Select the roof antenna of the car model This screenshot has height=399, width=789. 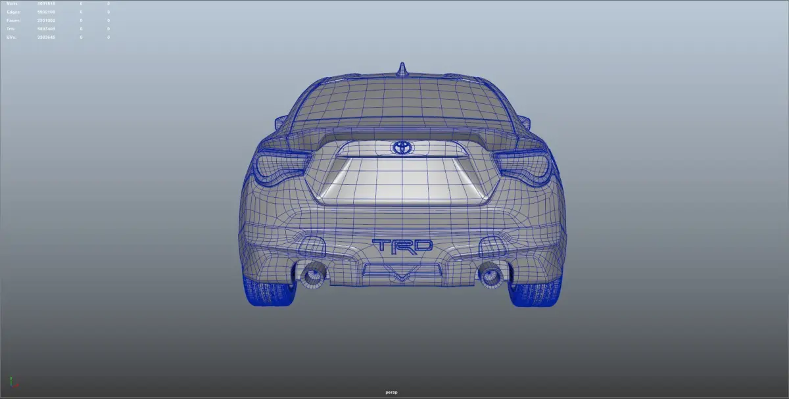coord(401,69)
